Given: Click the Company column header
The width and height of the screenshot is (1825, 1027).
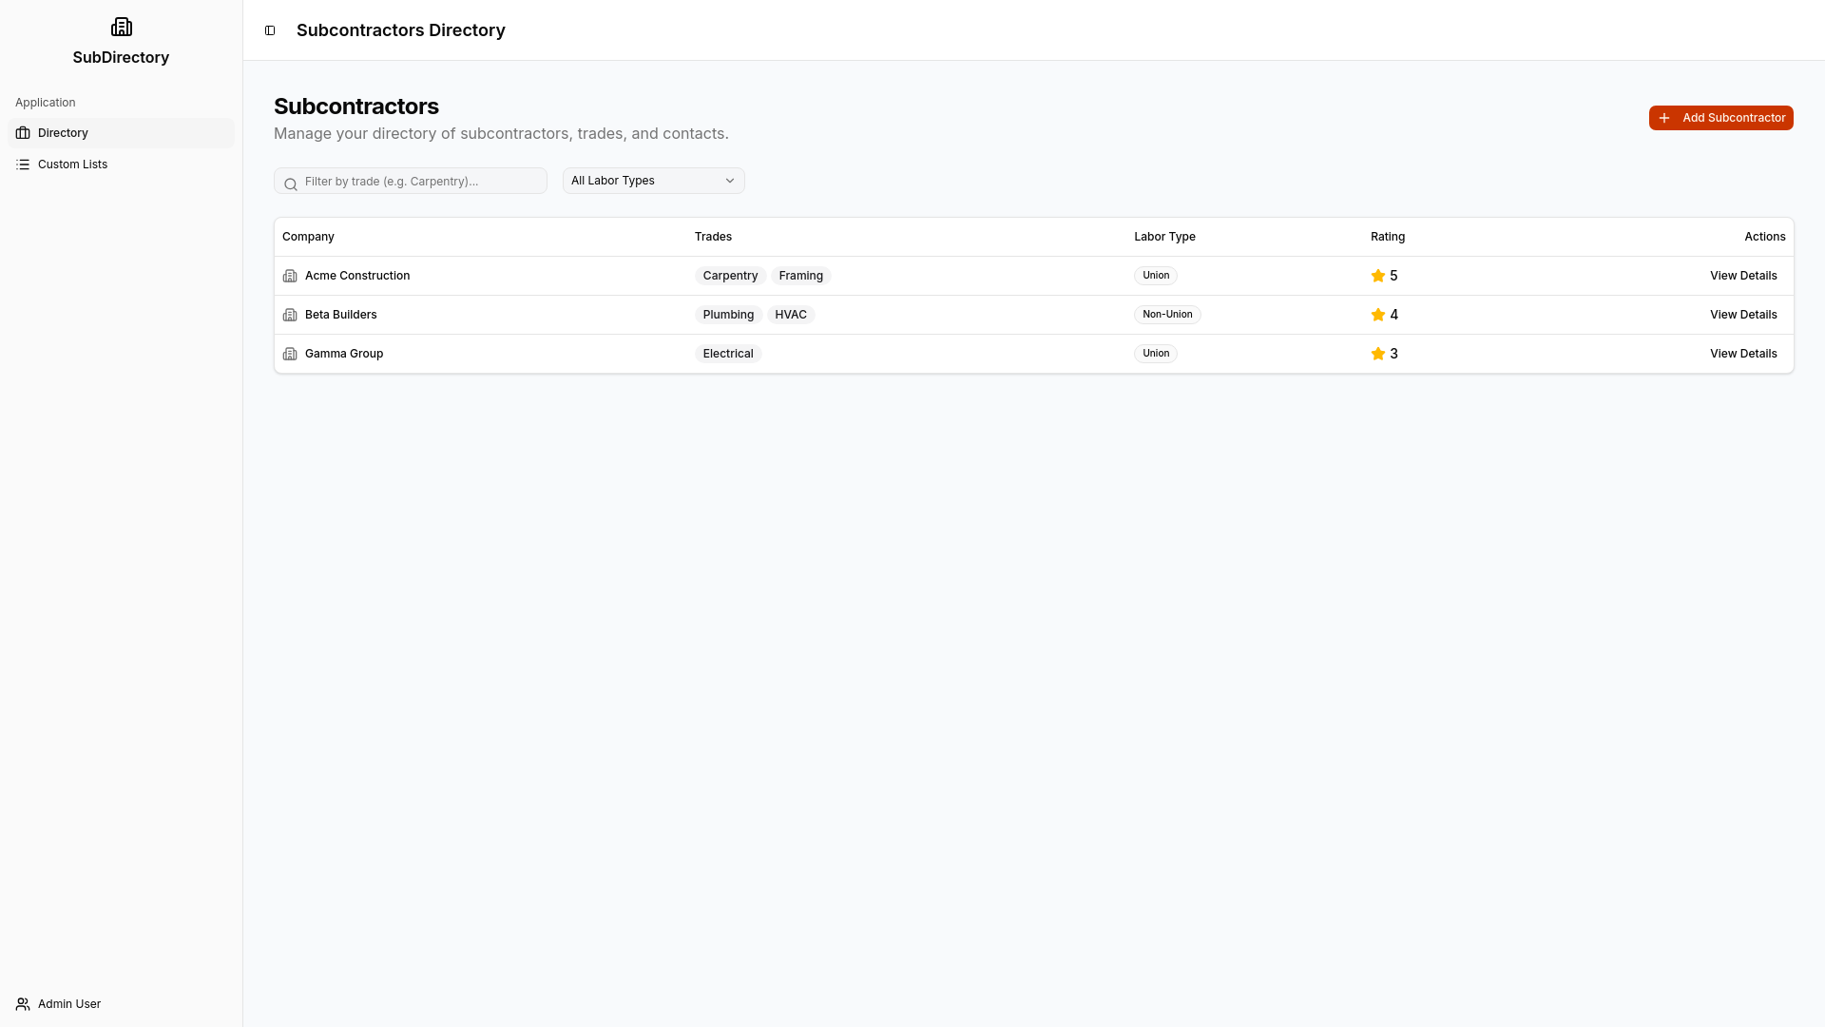Looking at the screenshot, I should (x=308, y=237).
